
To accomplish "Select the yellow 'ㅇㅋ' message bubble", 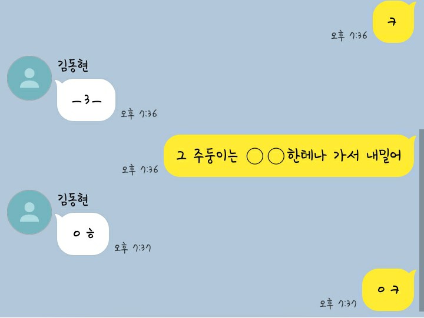I will 389,290.
